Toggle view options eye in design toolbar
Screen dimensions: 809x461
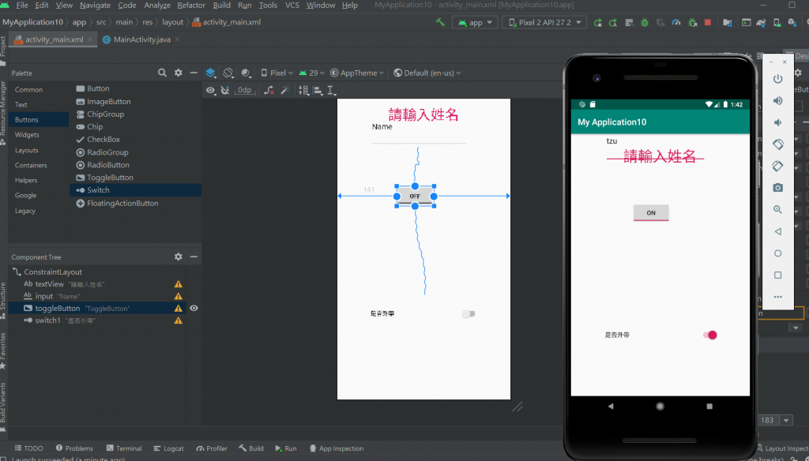[x=210, y=90]
